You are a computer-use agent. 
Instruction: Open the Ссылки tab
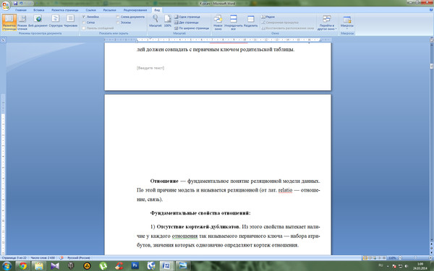[x=91, y=10]
